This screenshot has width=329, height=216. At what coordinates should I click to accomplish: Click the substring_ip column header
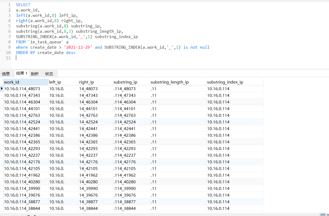click(x=131, y=82)
